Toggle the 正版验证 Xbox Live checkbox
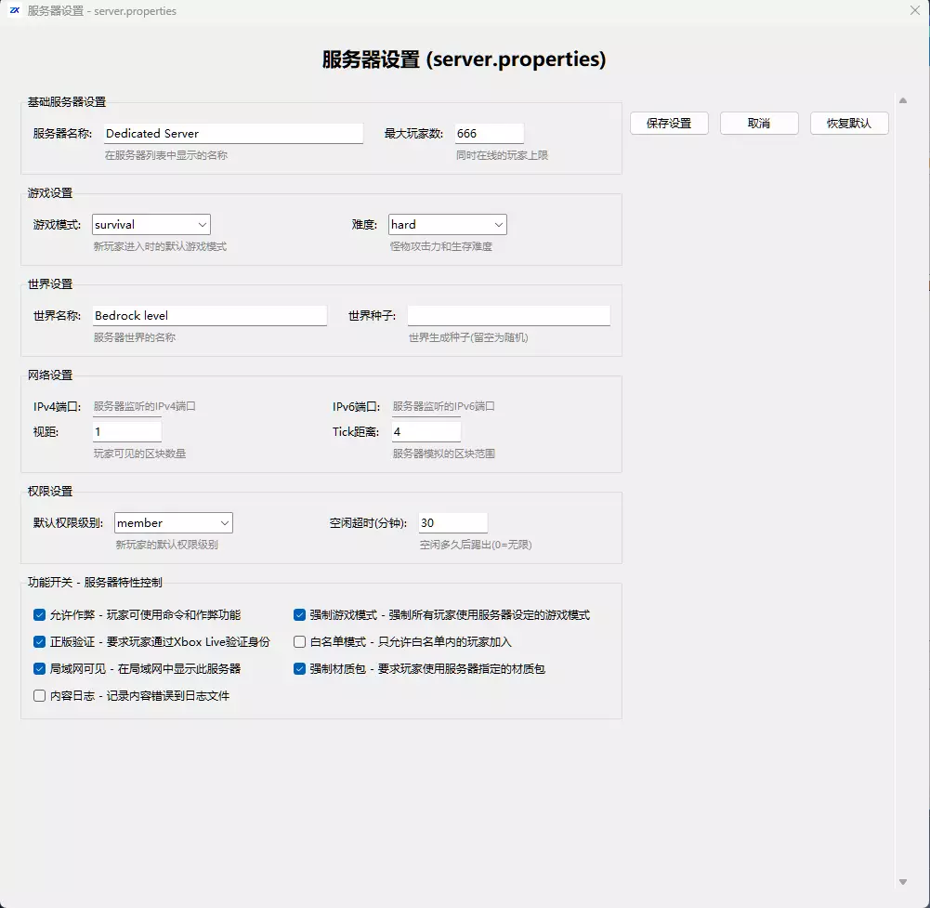The width and height of the screenshot is (930, 908). point(40,641)
